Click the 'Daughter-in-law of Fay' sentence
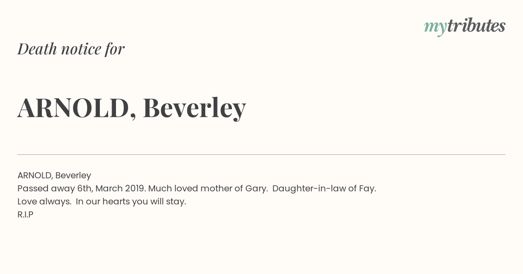Viewport: 523px width, 274px height. 324,188
